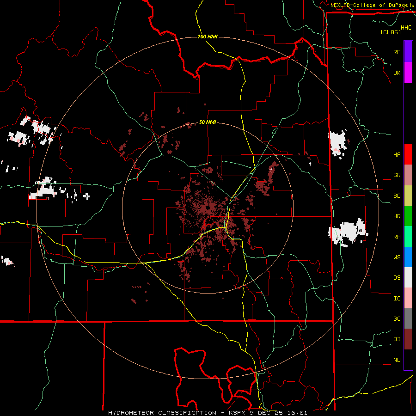Image resolution: width=416 pixels, height=416 pixels.
Task: Click the HHC product label
Action: click(406, 28)
